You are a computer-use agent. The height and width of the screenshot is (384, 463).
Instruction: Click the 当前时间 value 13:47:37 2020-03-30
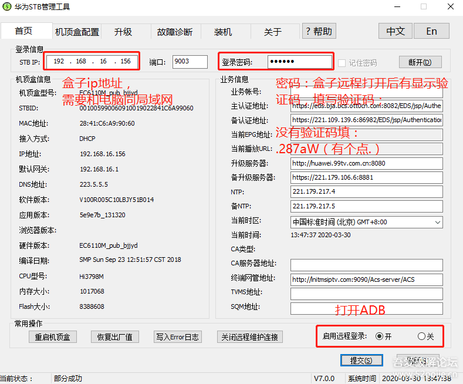[320, 235]
